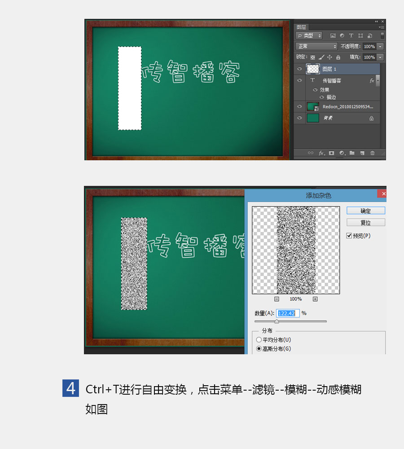Screen dimensions: 404x449
Task: Click noise preview in 添加杂色 dialog
Action: (296, 250)
